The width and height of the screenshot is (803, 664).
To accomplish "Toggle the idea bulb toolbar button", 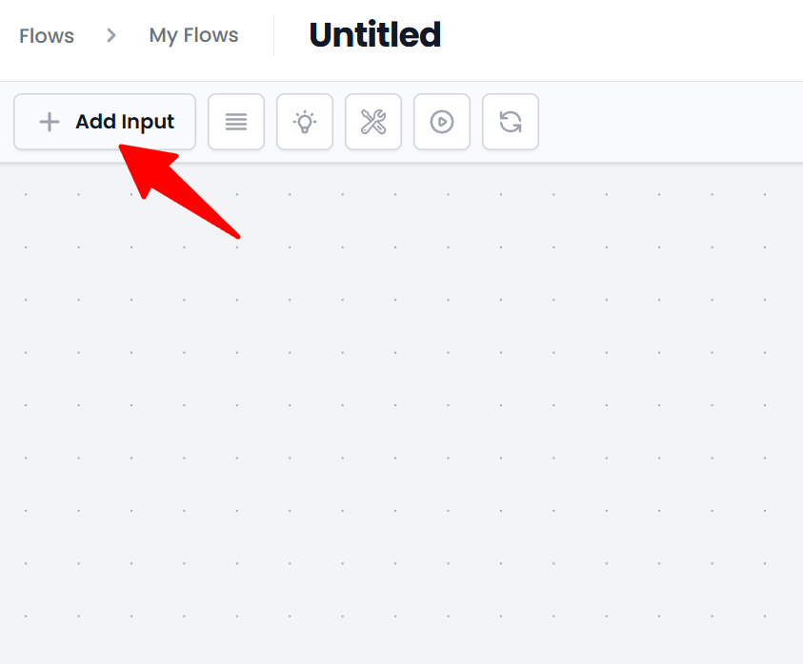I will point(305,122).
